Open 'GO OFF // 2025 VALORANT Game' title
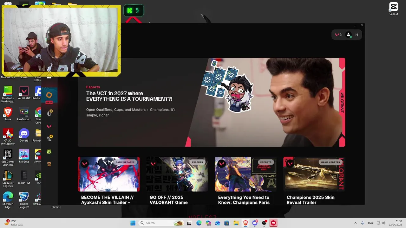Image resolution: width=406 pixels, height=228 pixels. click(x=169, y=200)
